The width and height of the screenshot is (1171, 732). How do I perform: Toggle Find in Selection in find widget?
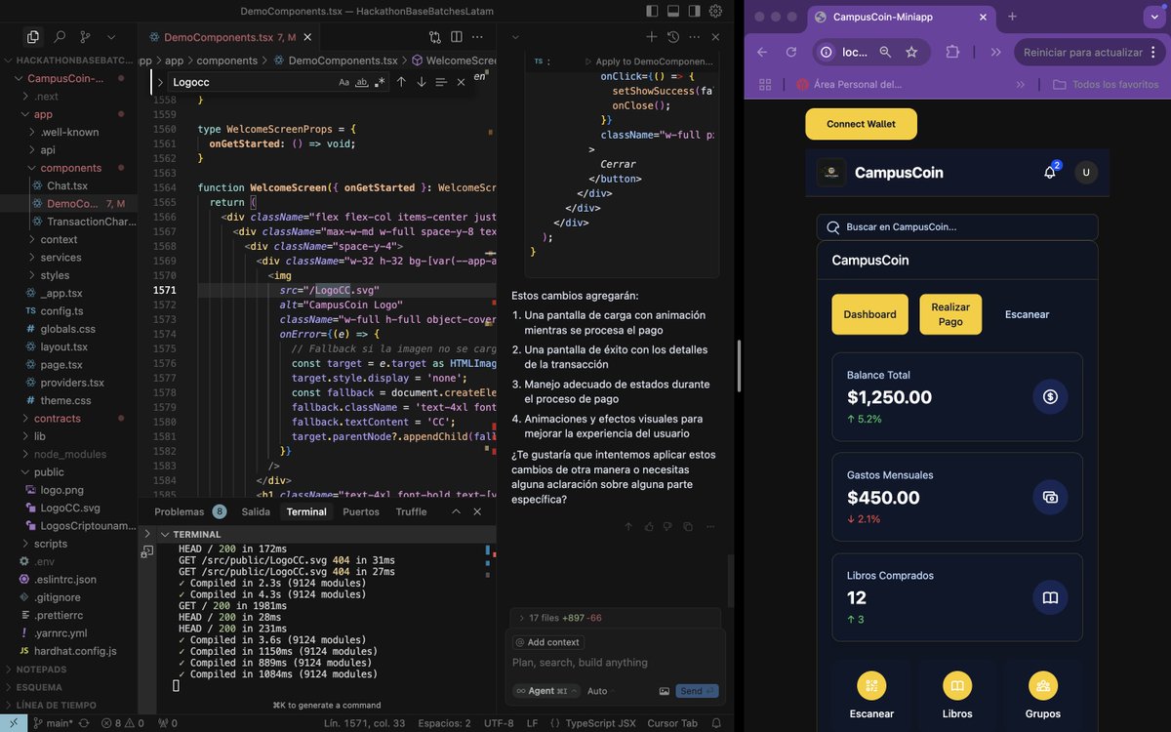441,82
